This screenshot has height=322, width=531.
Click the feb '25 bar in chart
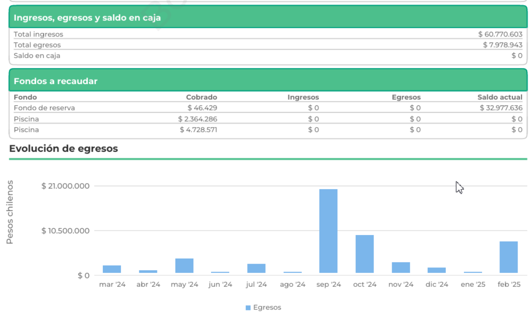point(508,257)
